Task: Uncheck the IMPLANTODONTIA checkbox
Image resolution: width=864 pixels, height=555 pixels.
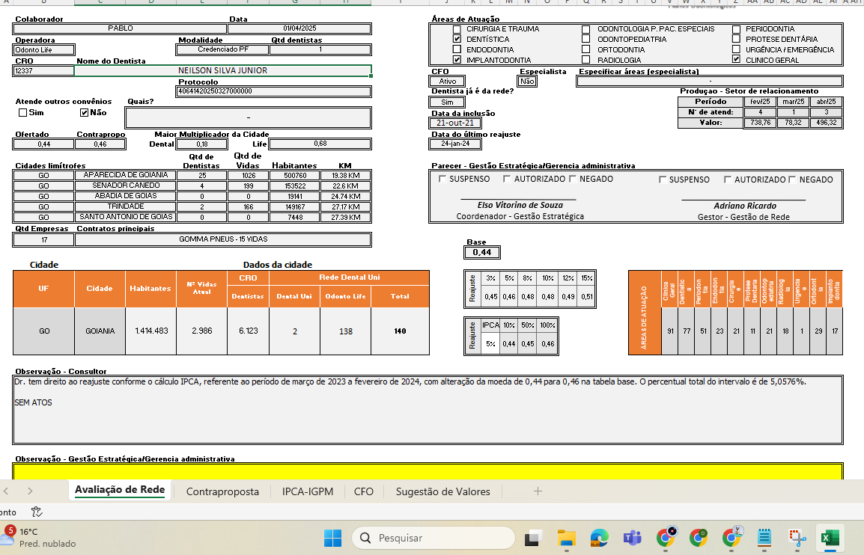Action: pos(457,60)
